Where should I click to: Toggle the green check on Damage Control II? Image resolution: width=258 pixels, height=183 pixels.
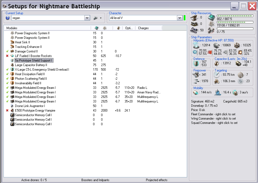[x=7, y=51]
